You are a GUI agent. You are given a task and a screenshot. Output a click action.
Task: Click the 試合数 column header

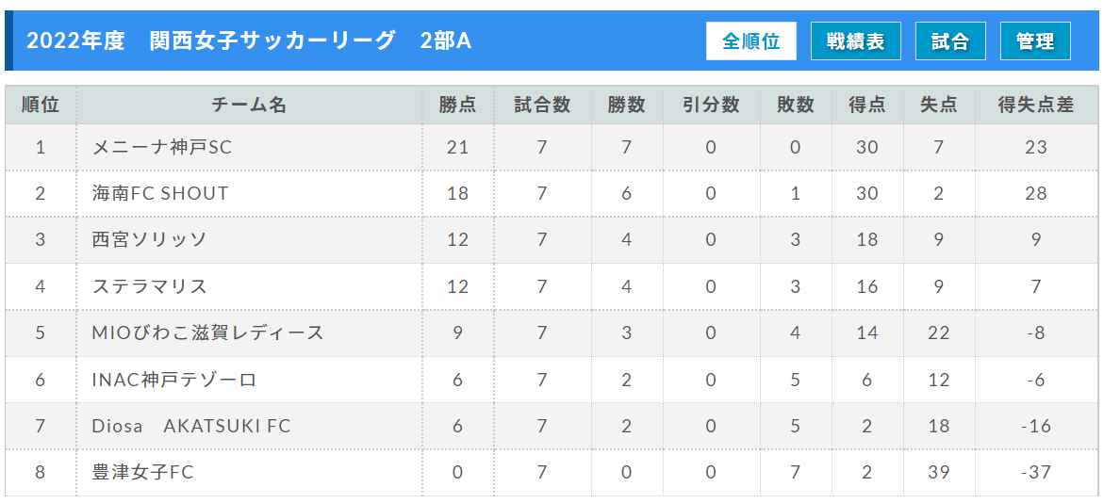click(542, 105)
